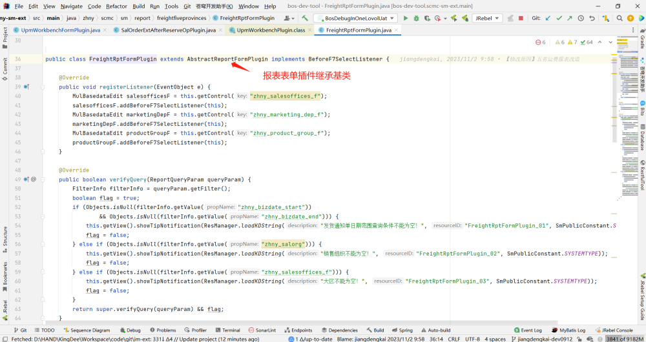Open the editor tabs more-options menu

(x=634, y=30)
